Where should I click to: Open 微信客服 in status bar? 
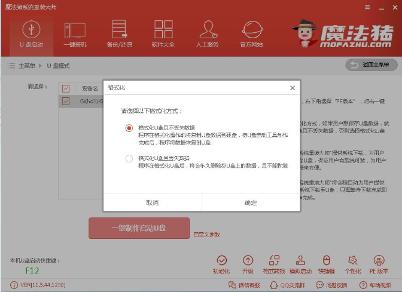point(244,285)
